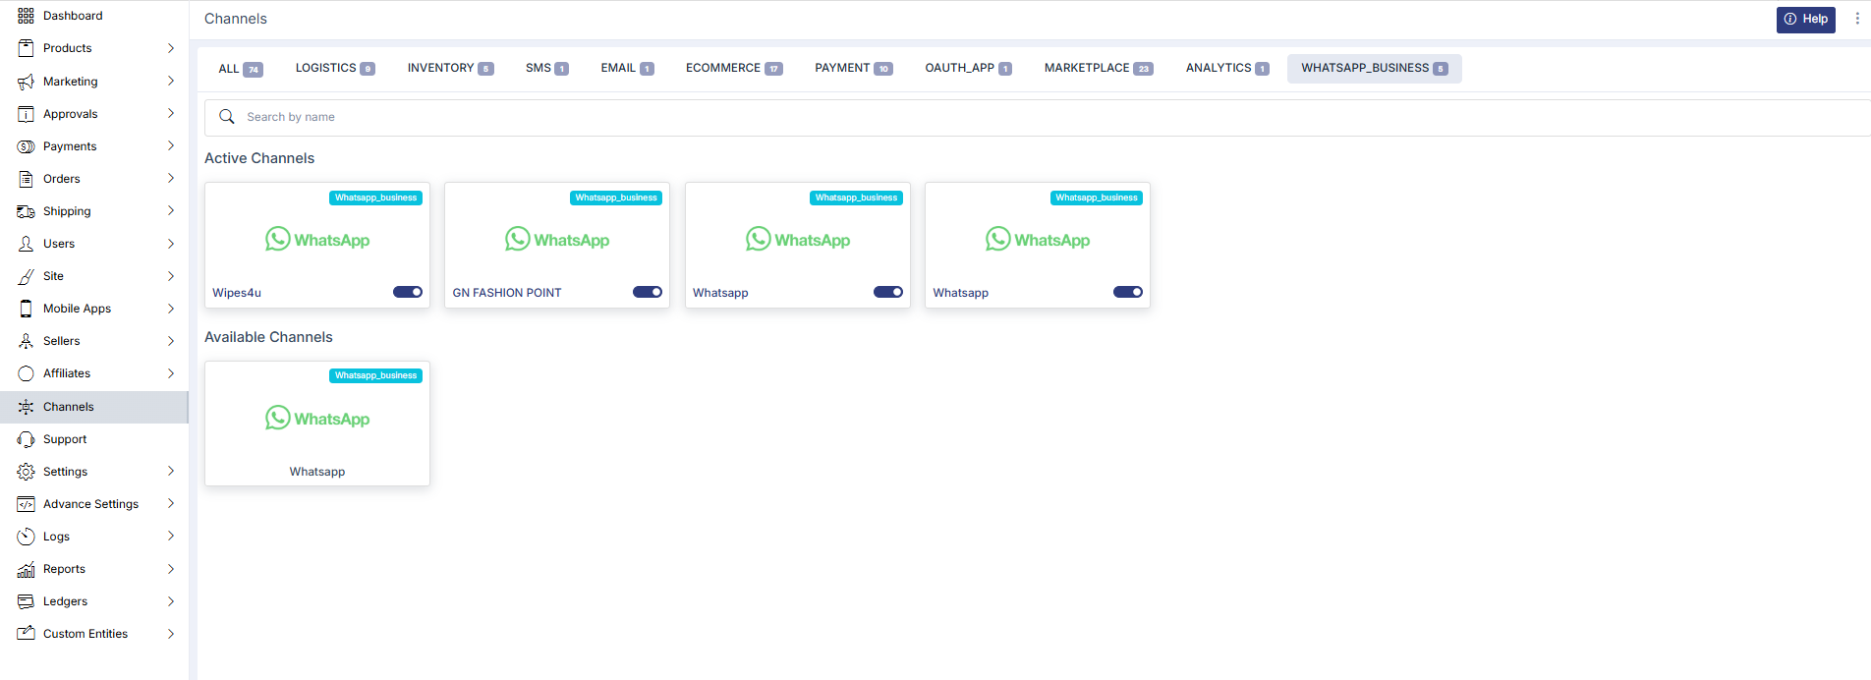
Task: Expand the Logs submenu chevron
Action: point(171,536)
